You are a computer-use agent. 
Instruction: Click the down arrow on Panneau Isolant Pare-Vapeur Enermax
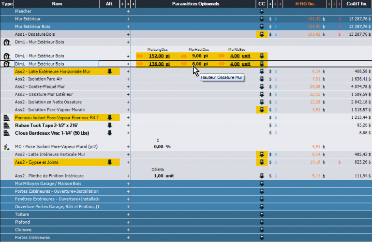click(x=109, y=117)
